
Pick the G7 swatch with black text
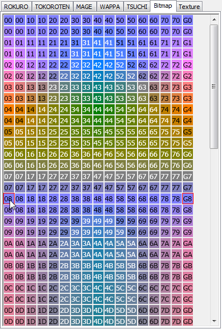click(x=187, y=187)
